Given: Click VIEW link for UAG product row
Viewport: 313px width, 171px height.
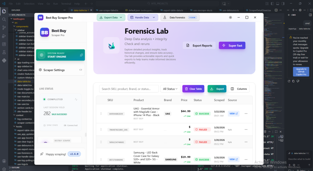Looking at the screenshot, I should 234,114.
